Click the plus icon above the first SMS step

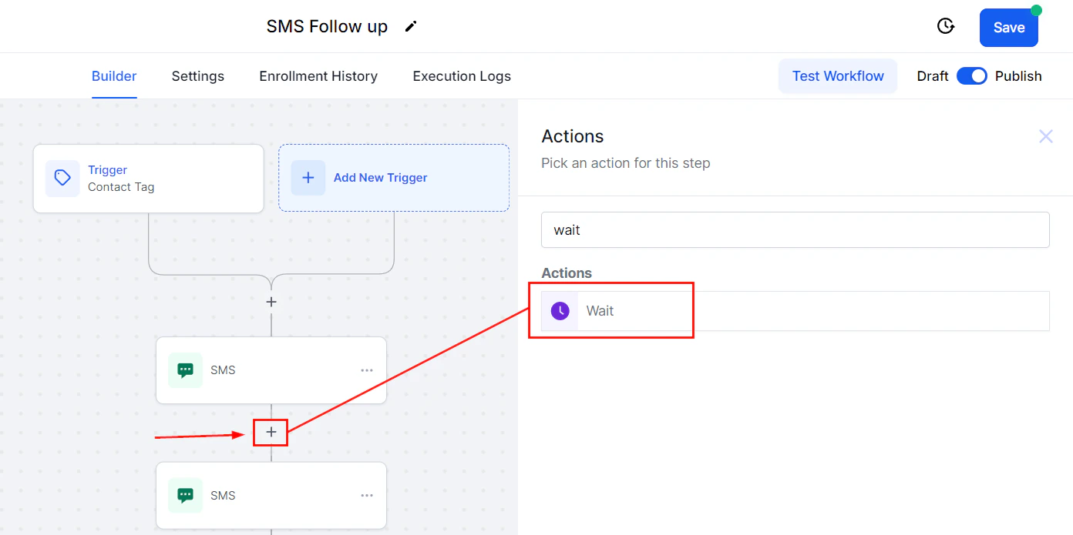pyautogui.click(x=271, y=302)
